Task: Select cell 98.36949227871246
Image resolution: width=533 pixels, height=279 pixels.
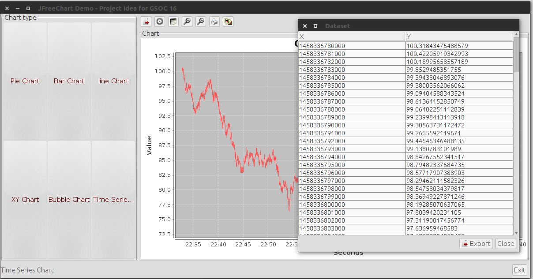Action: tap(459, 197)
